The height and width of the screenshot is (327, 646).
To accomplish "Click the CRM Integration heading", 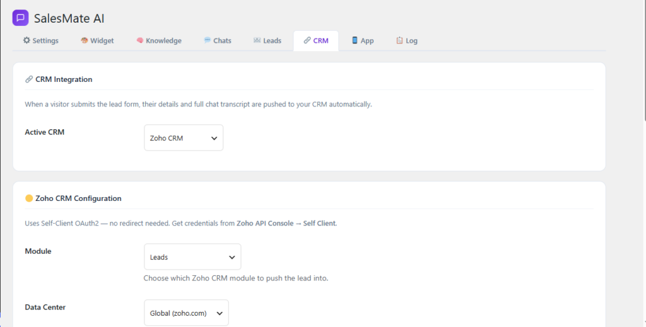I will pyautogui.click(x=64, y=79).
